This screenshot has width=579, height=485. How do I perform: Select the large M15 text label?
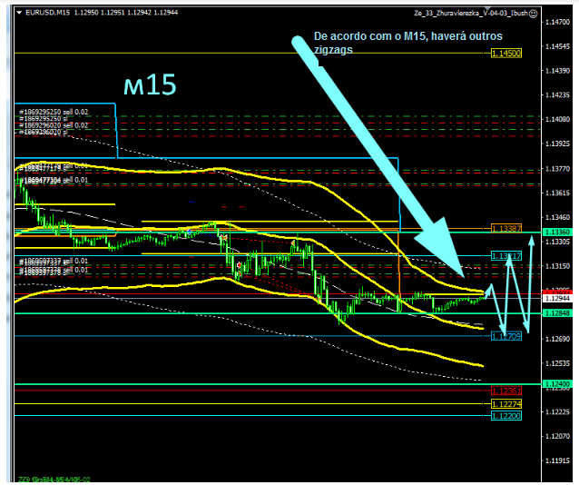coord(149,84)
